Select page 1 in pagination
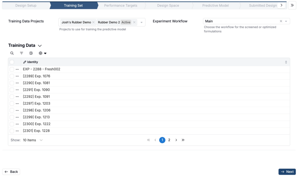 (162, 140)
